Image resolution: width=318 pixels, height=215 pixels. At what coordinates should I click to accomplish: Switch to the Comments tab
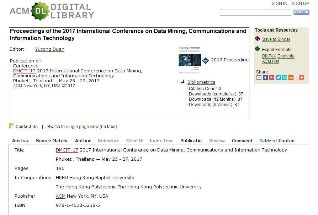tap(242, 140)
